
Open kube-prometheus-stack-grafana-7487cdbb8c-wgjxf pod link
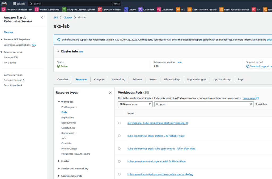pos(156,136)
